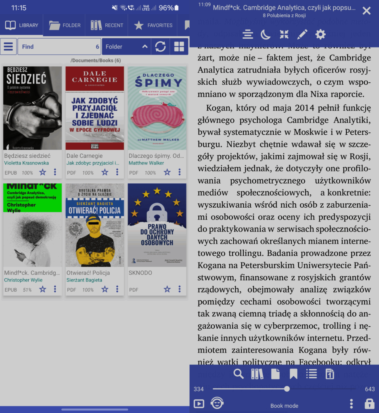Viewport: 379px width, 413px height.
Task: Open the Library tab
Action: [x=22, y=25]
